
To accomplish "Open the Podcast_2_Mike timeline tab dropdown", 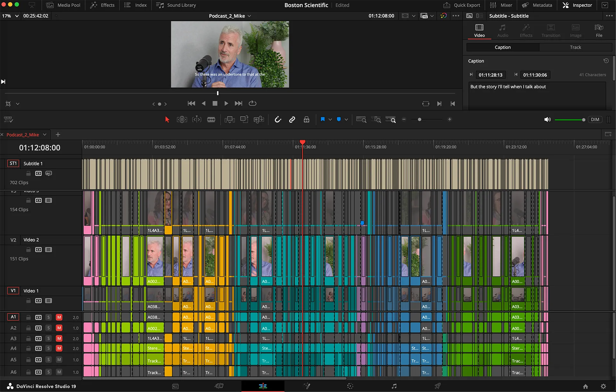I will (x=45, y=135).
